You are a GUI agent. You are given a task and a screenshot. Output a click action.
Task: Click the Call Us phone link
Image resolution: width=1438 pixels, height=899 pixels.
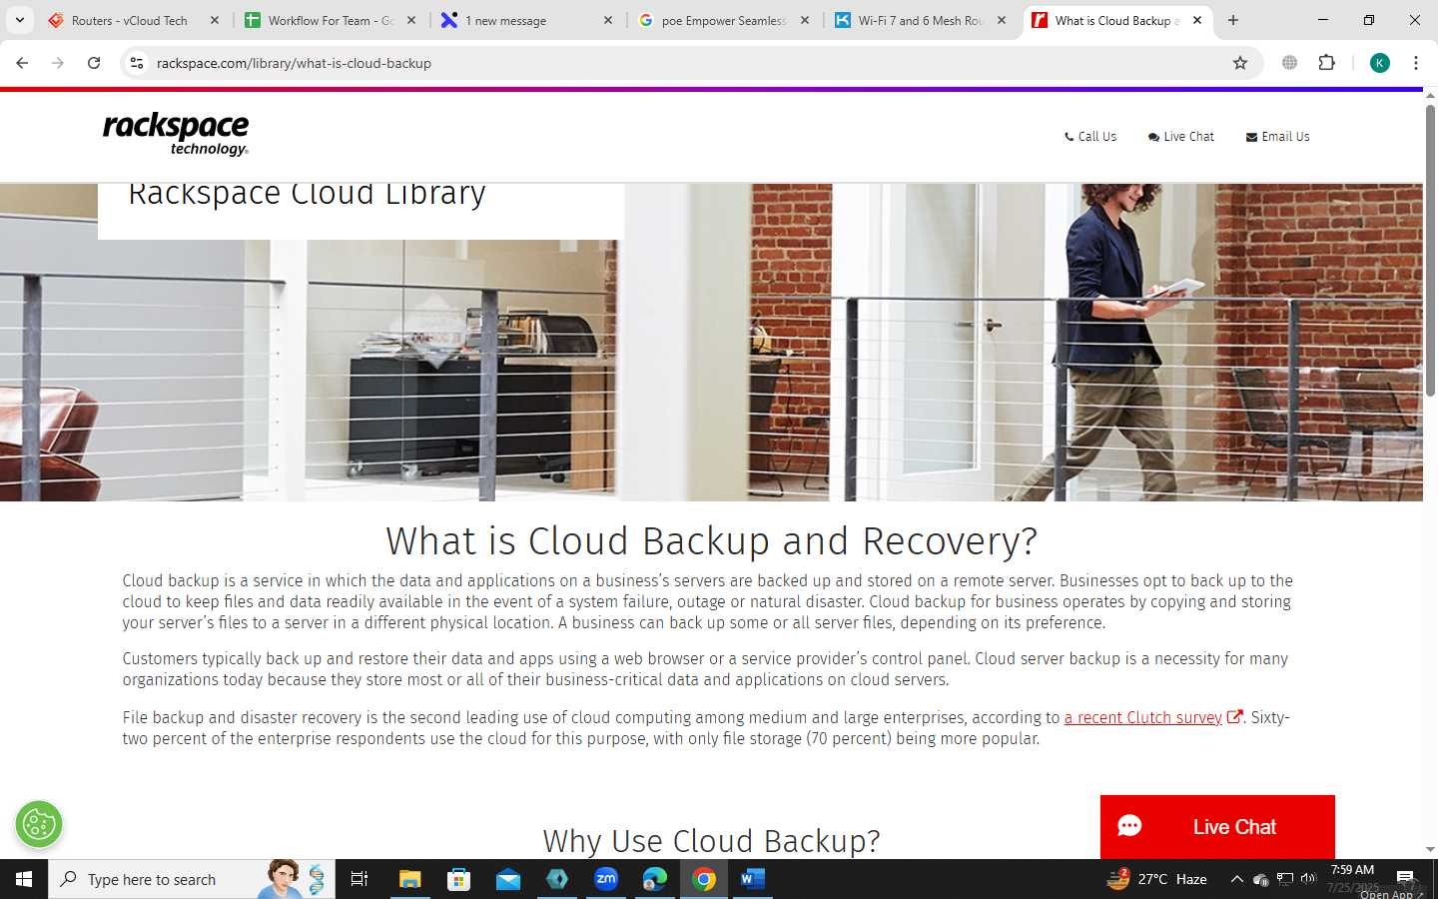tap(1090, 137)
